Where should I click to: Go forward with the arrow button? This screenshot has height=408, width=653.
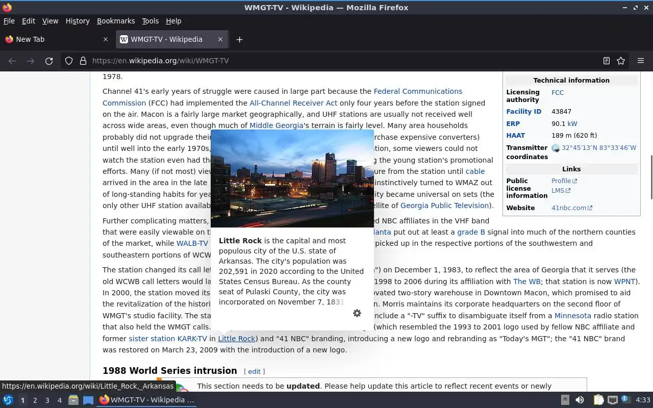[31, 61]
